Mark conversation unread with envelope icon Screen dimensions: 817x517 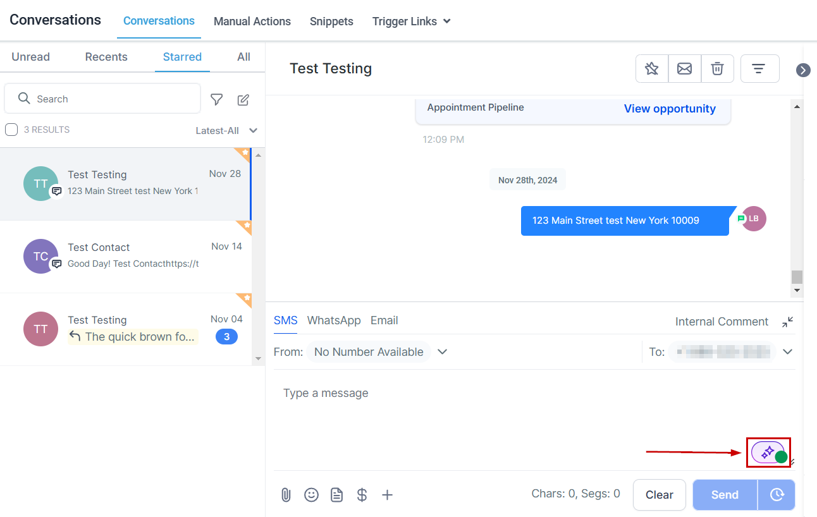pos(684,69)
